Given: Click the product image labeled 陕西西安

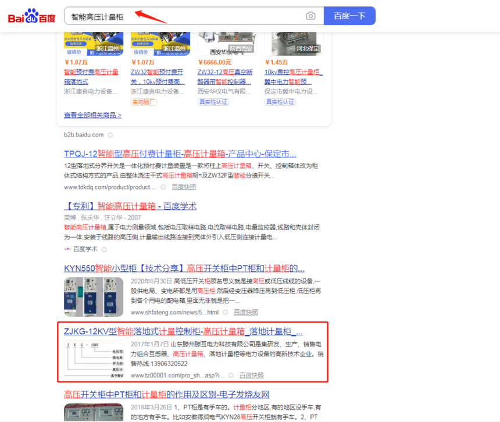Looking at the screenshot, I should (x=227, y=44).
